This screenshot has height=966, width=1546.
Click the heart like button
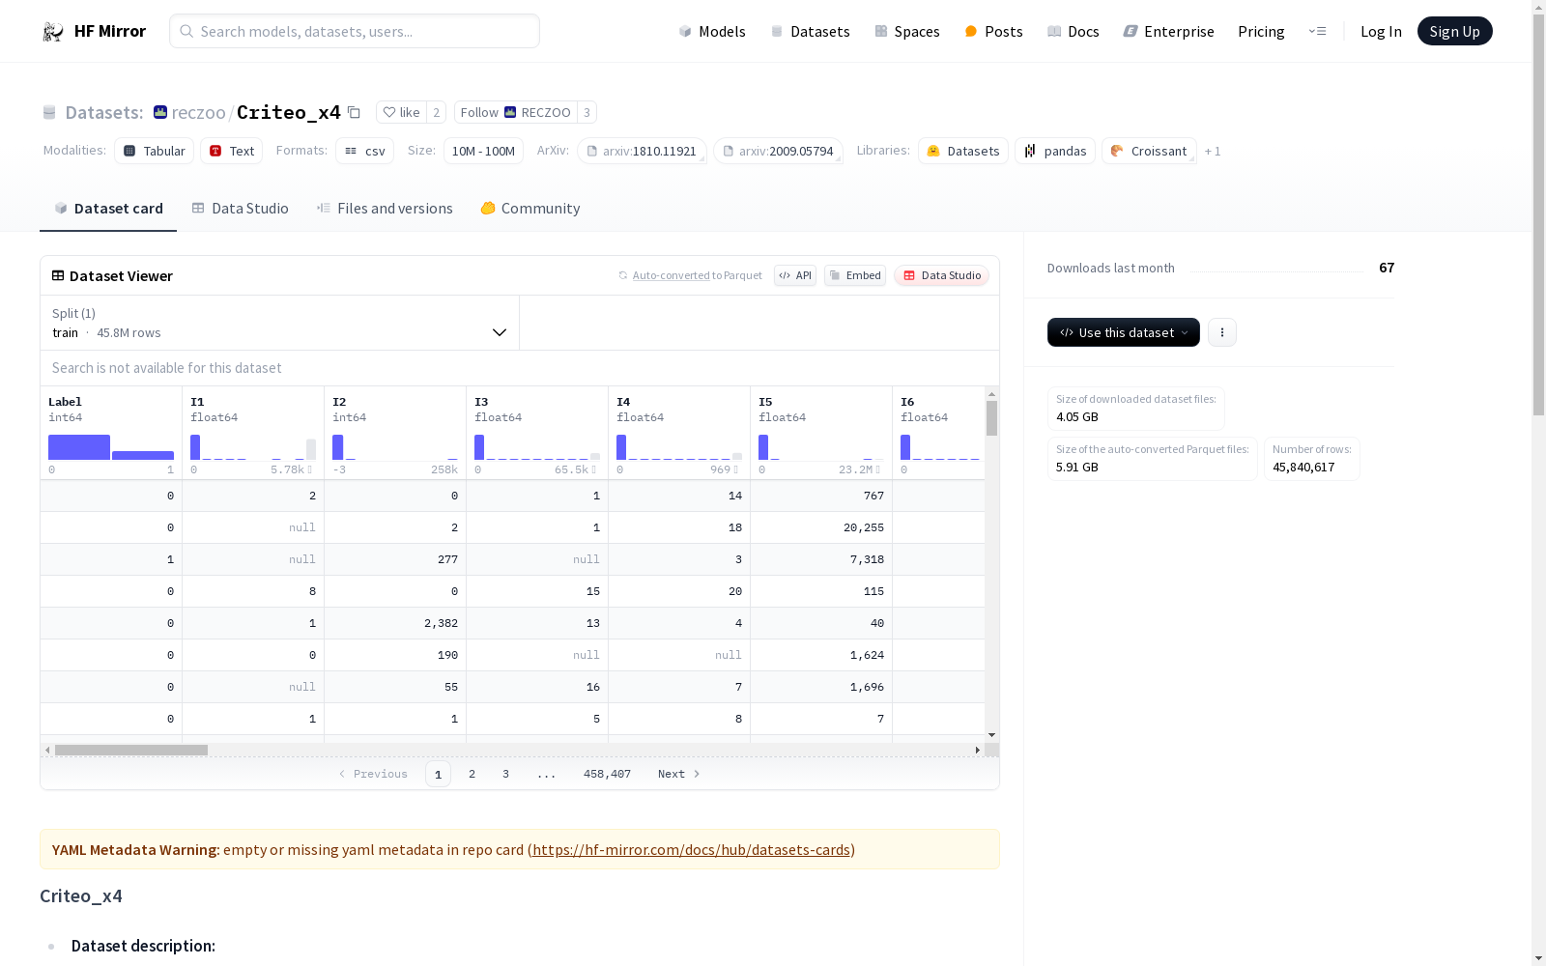coord(401,112)
